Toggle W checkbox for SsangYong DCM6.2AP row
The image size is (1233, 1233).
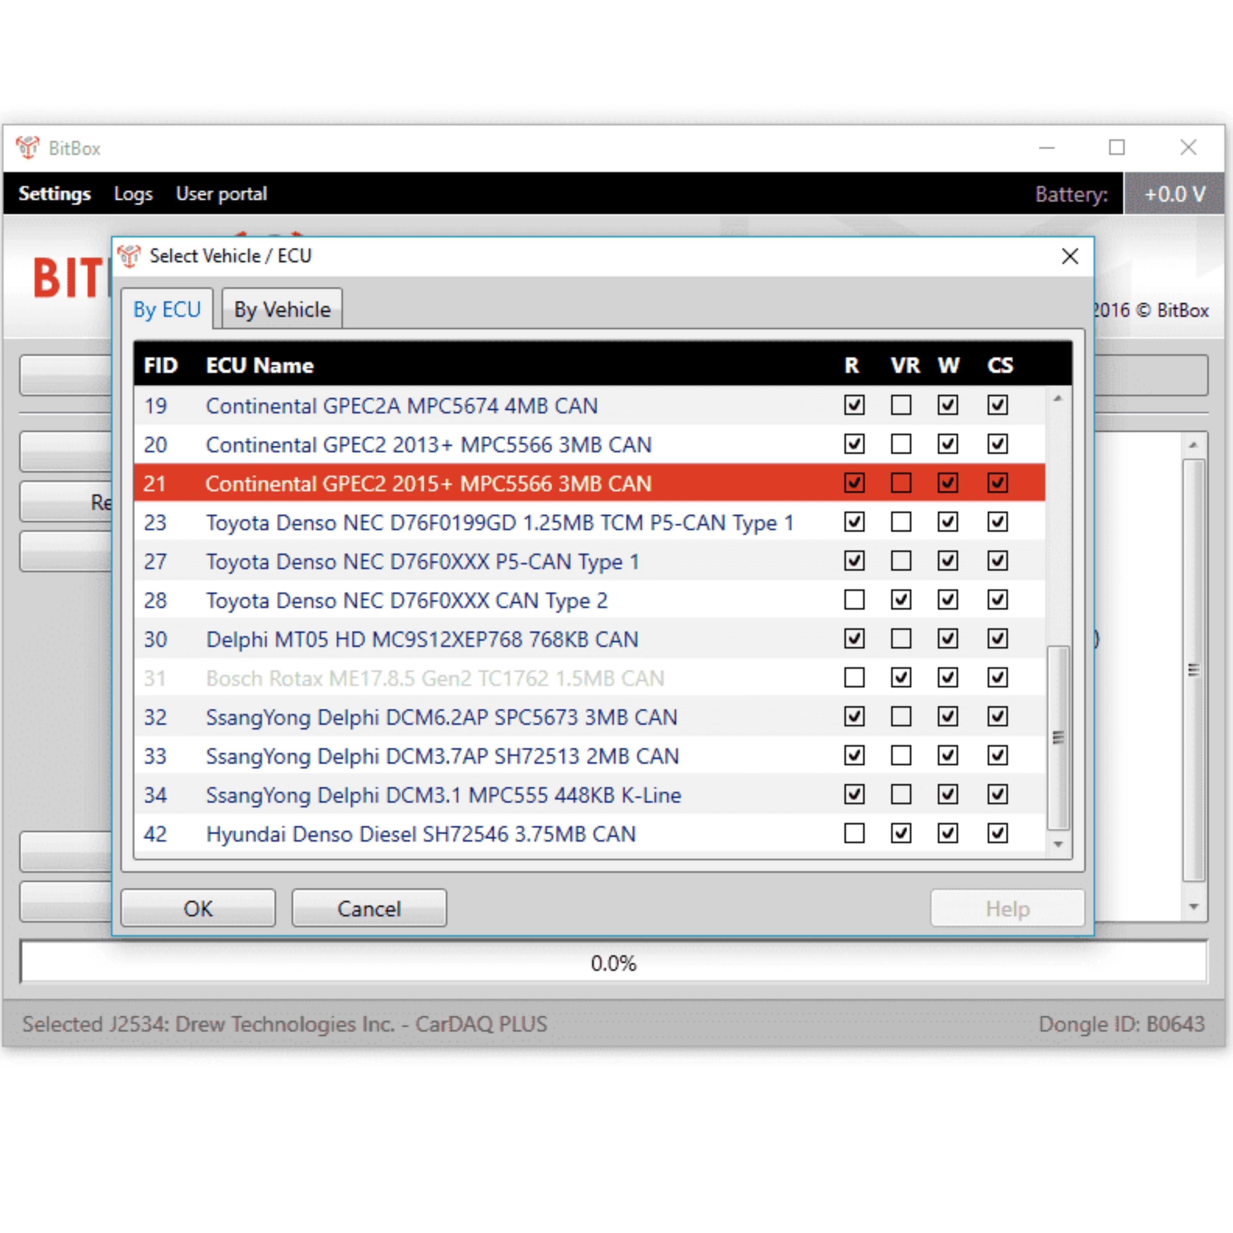click(948, 716)
